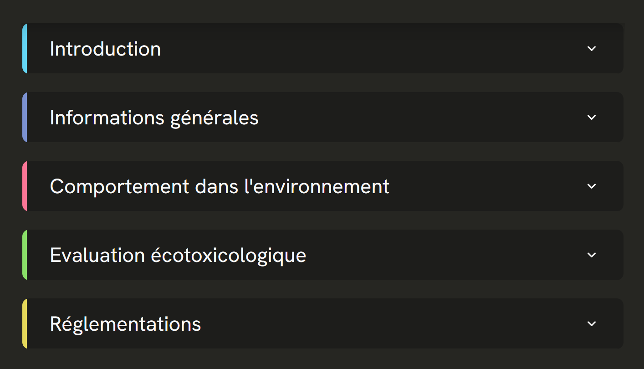
Task: Expand the Introduction section chevron
Action: 591,48
